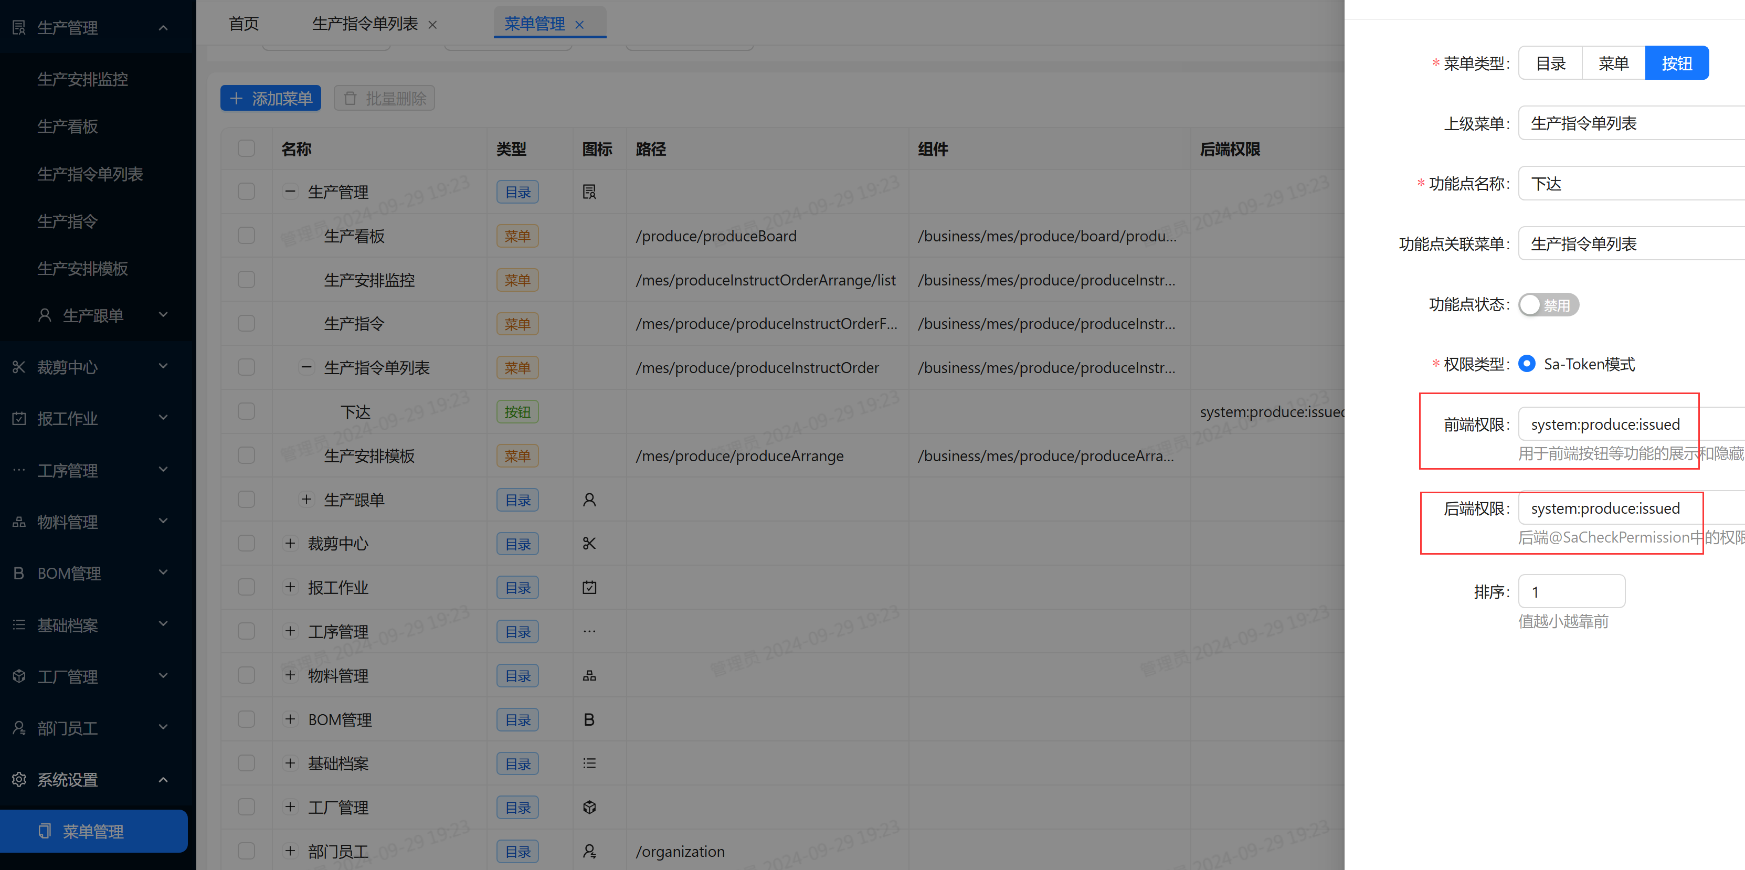Click the 基础档案 sidebar list icon
1745x870 pixels.
19,625
